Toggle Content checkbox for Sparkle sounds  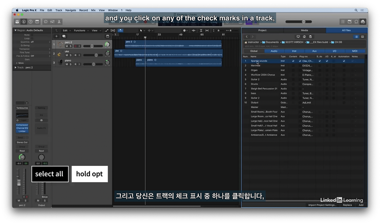[293, 61]
